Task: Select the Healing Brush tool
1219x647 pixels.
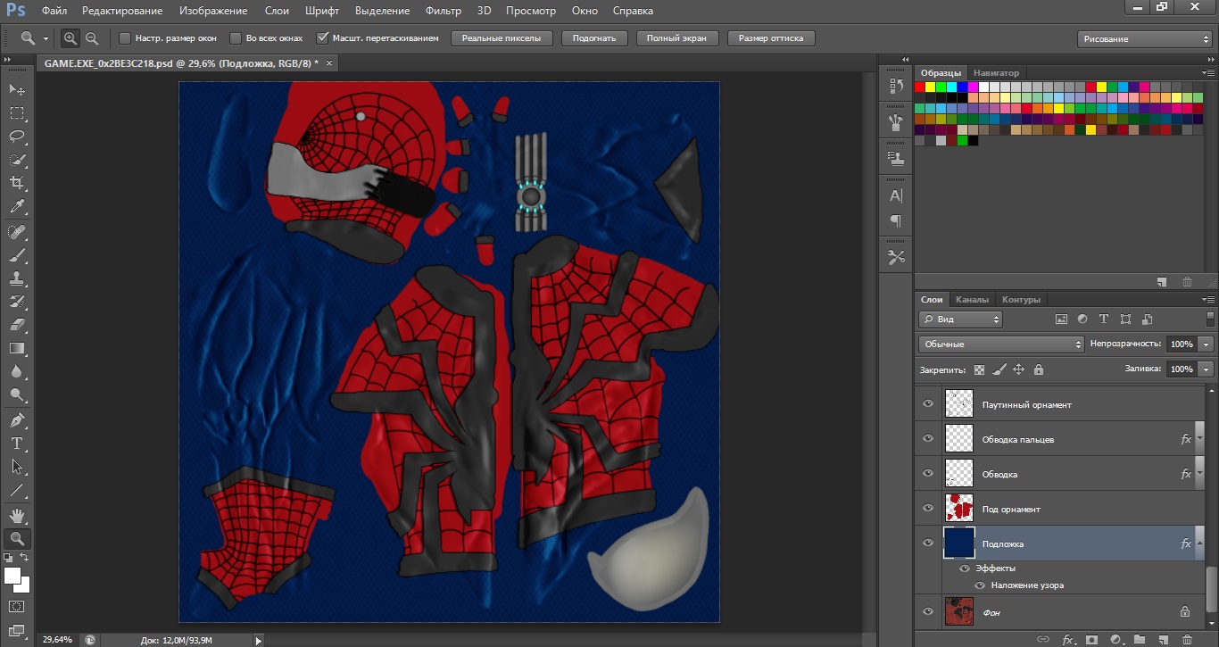Action: [x=17, y=232]
